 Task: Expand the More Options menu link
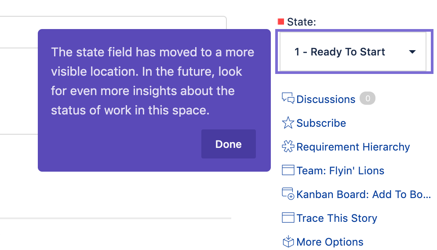click(x=330, y=242)
